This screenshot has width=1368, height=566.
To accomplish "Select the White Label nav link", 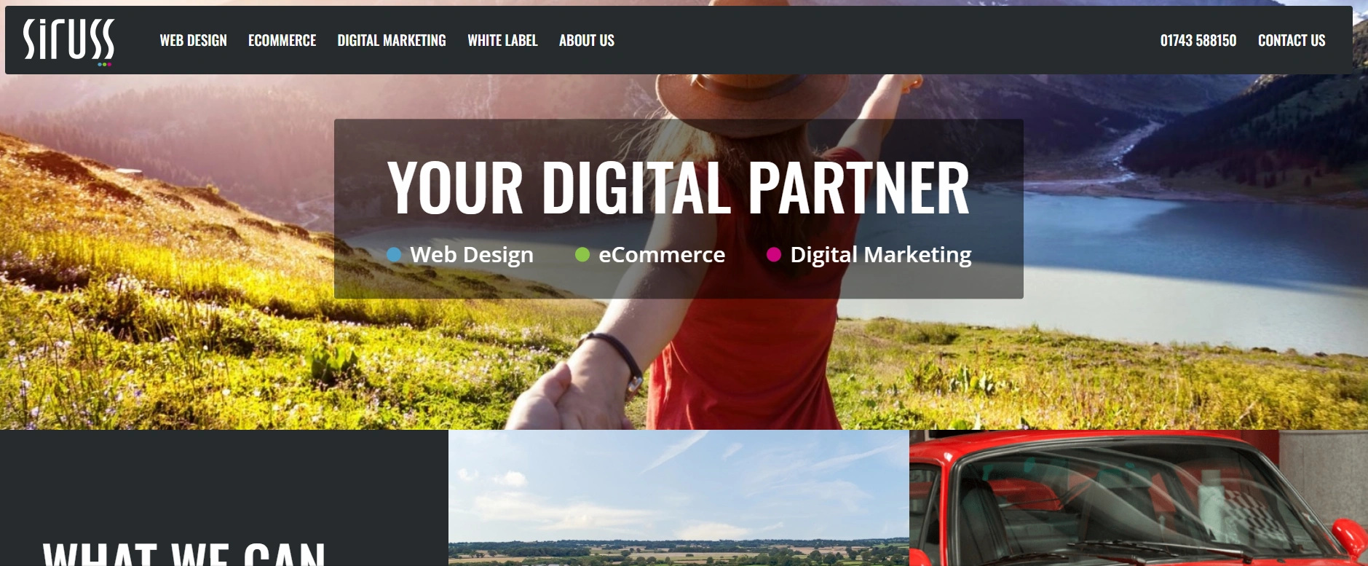I will [x=502, y=41].
